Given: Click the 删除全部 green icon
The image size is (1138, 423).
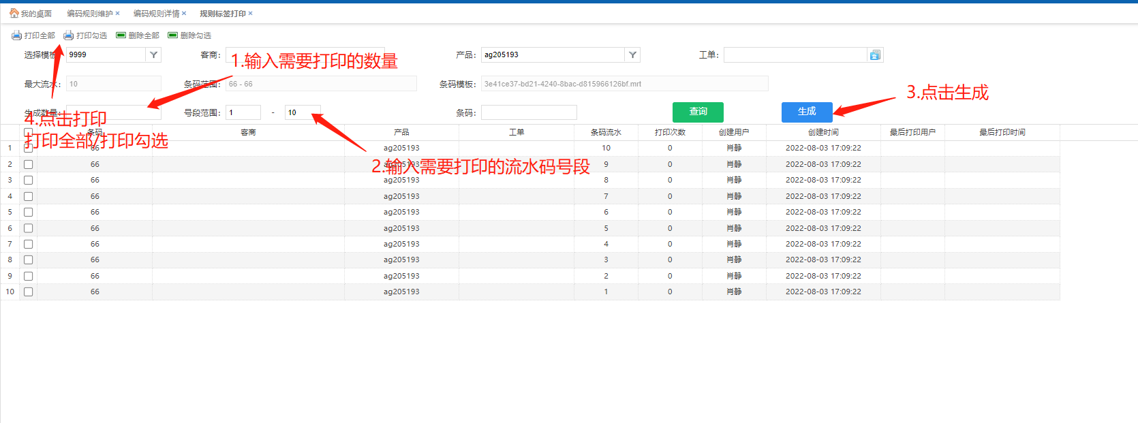Looking at the screenshot, I should click(x=121, y=35).
